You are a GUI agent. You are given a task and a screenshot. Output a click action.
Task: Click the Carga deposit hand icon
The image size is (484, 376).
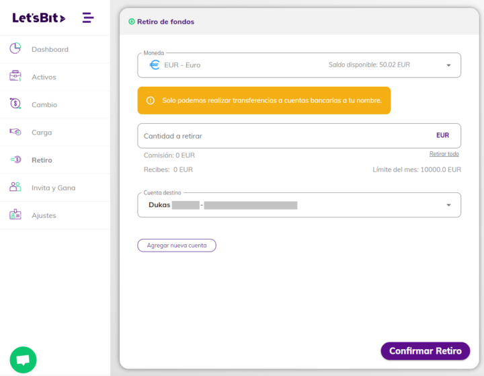pyautogui.click(x=15, y=132)
